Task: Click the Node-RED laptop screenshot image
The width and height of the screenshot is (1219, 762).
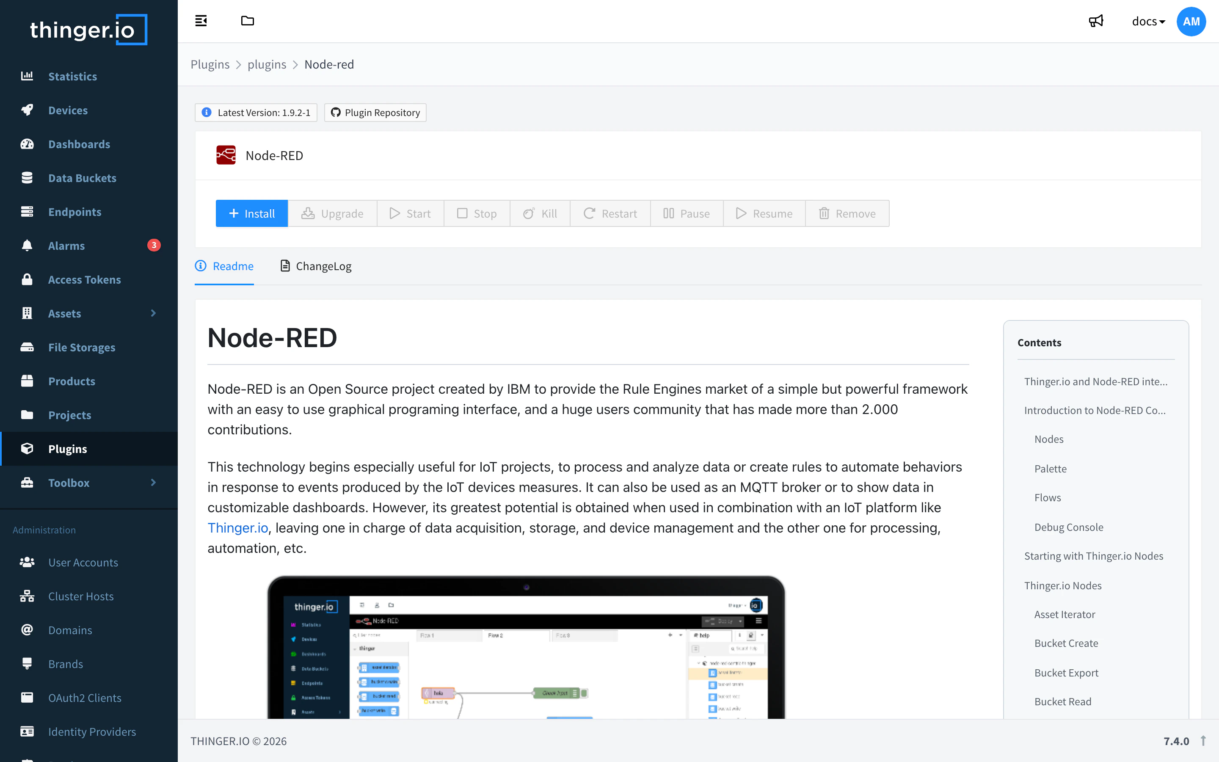Action: [x=526, y=647]
